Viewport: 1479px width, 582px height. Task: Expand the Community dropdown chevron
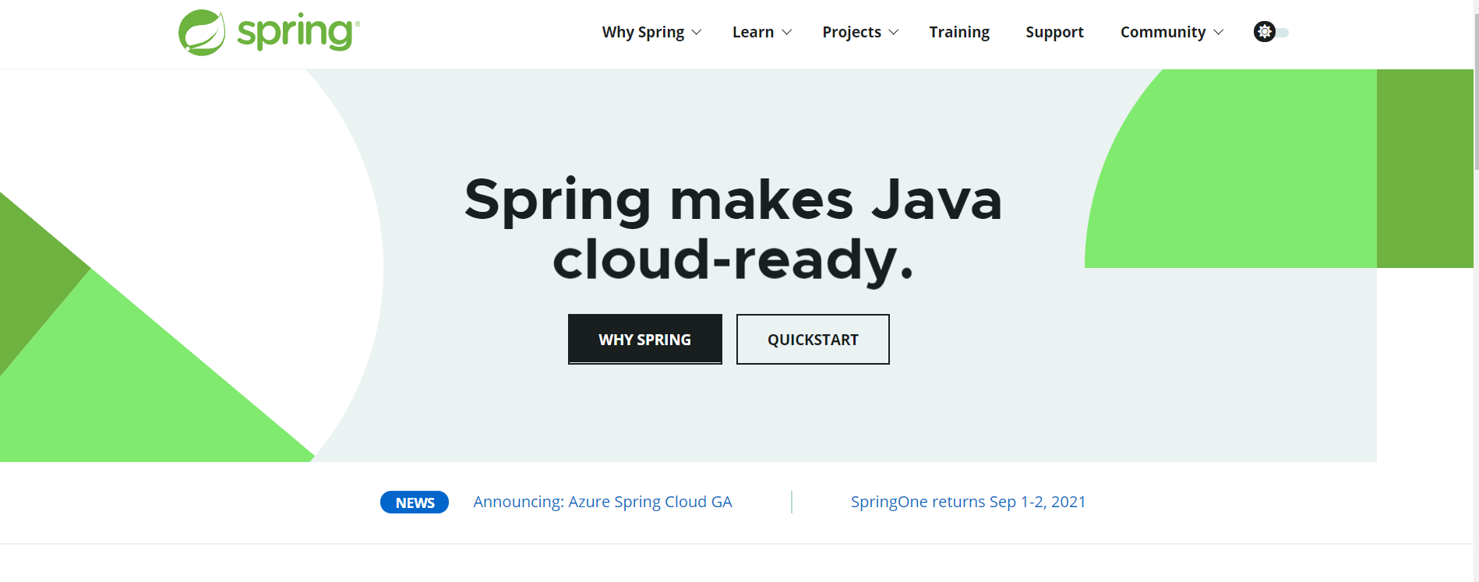click(1219, 33)
